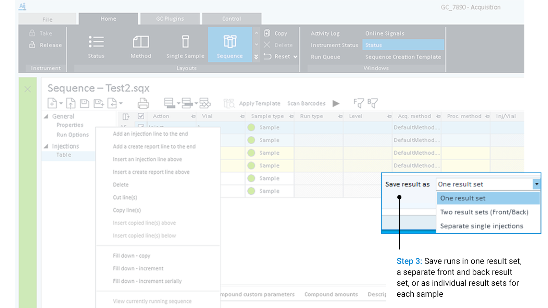Click the Take instrument lock icon
Screen dimensions: 548x308
coord(32,33)
